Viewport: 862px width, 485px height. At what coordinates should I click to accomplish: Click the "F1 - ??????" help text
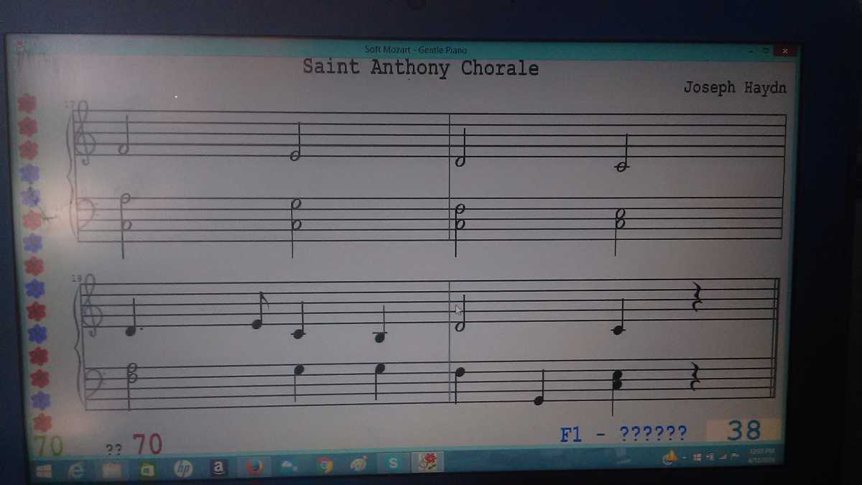pyautogui.click(x=624, y=433)
